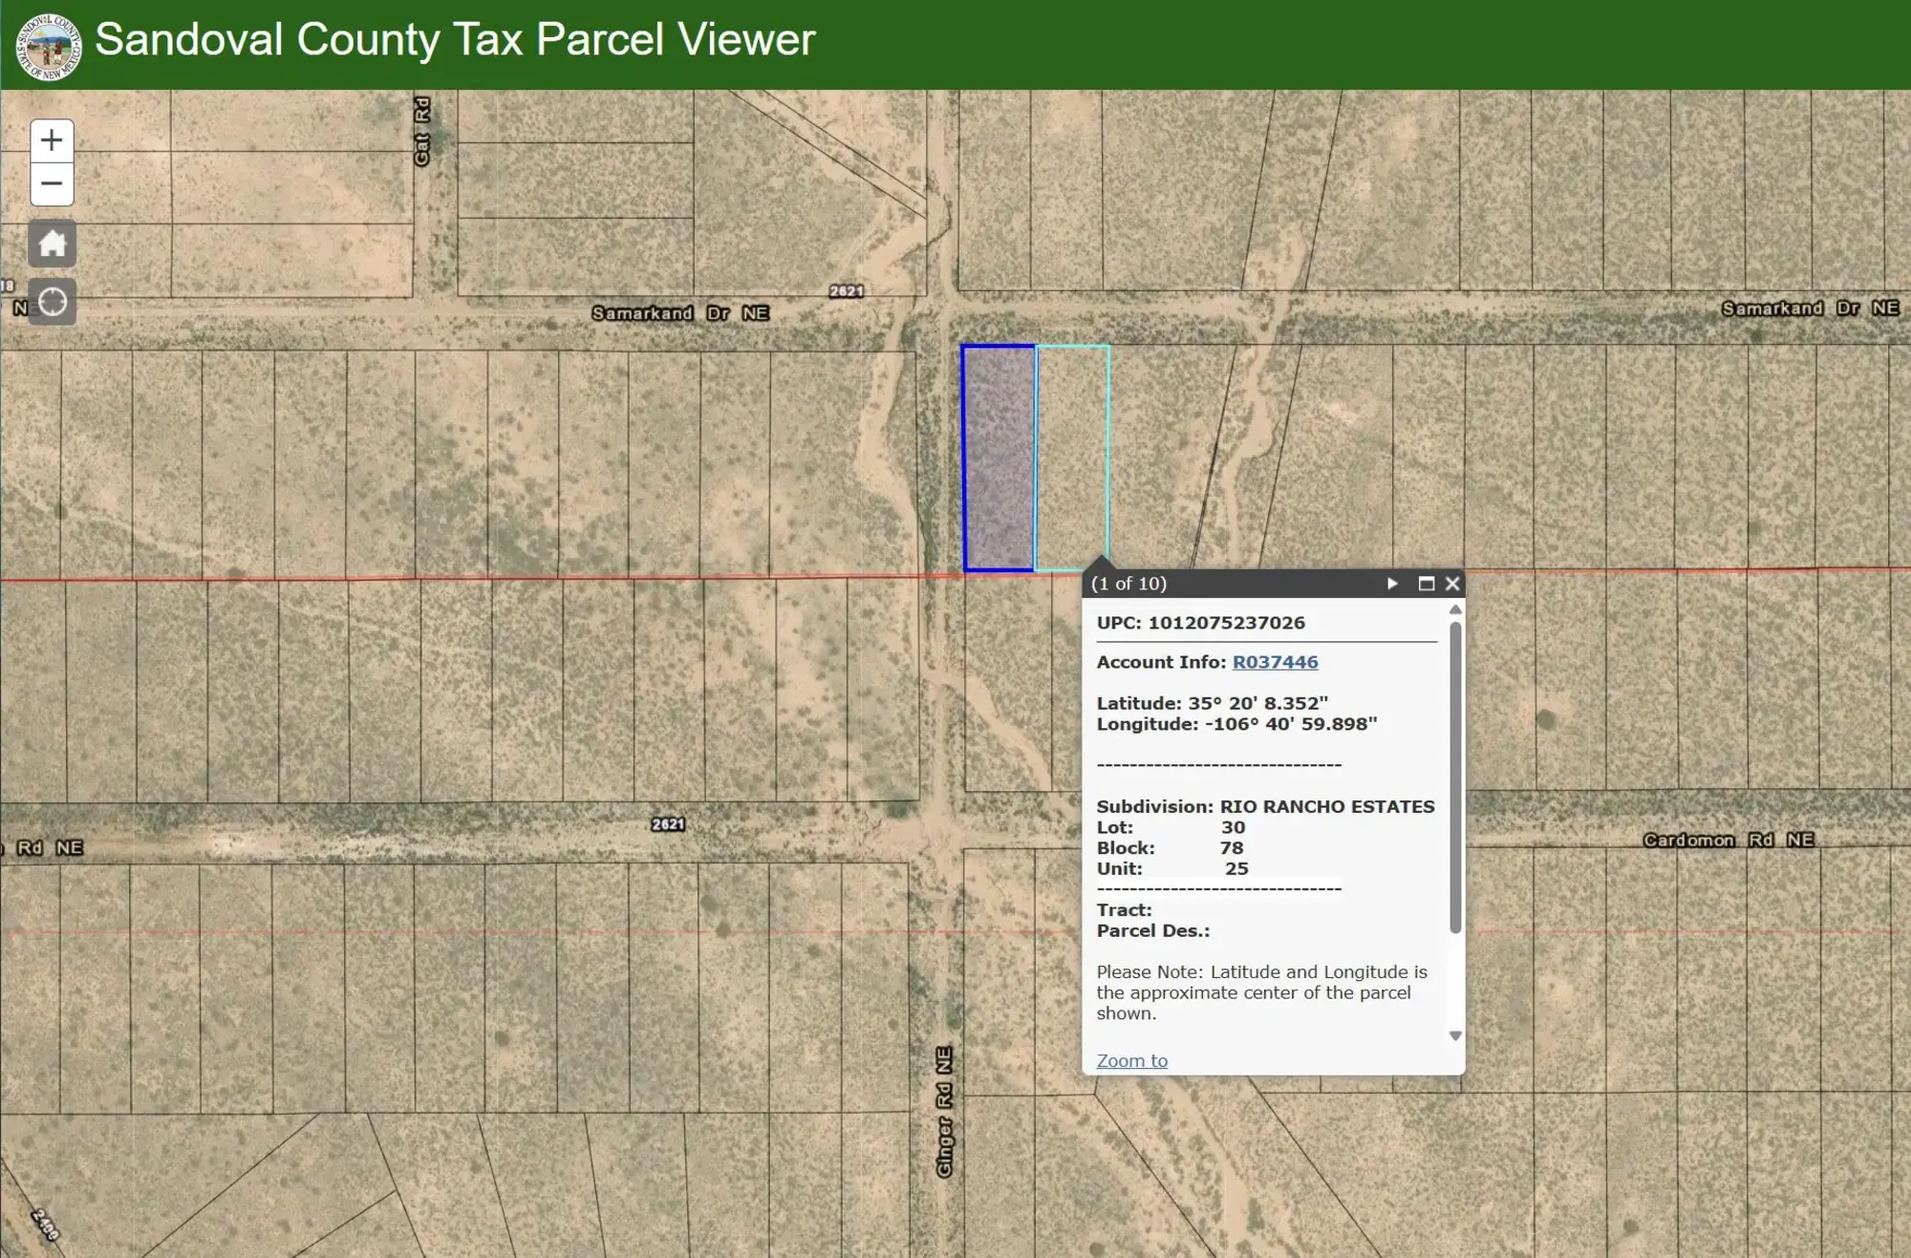
Task: Click the Zoom to link
Action: tap(1131, 1060)
